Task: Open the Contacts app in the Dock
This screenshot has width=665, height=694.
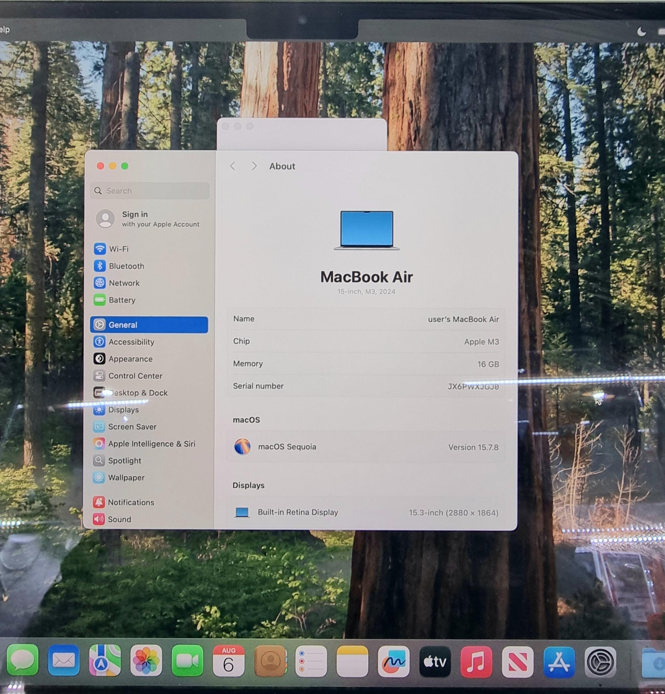Action: coord(270,661)
